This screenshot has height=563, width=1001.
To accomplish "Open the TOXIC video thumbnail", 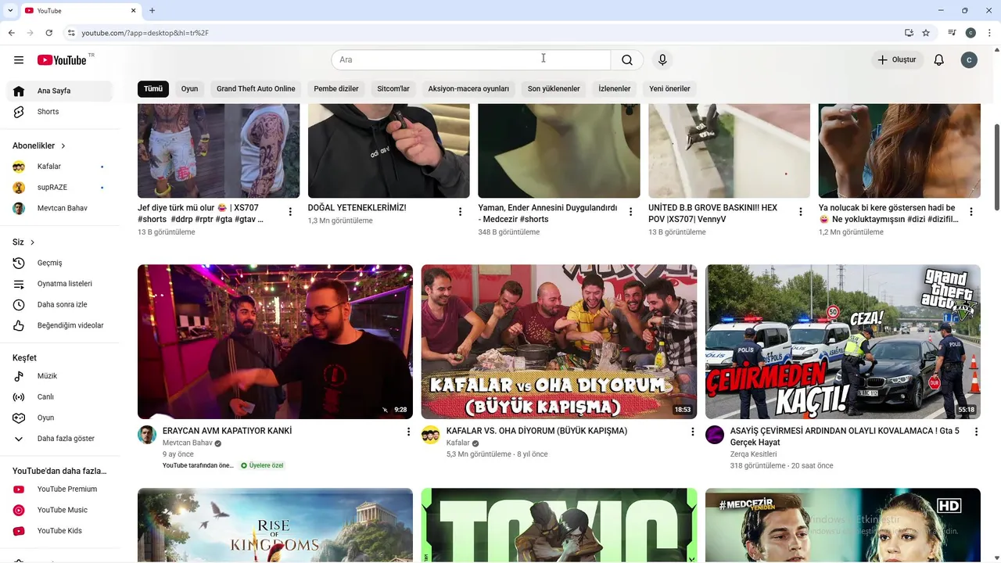I will pos(559,525).
